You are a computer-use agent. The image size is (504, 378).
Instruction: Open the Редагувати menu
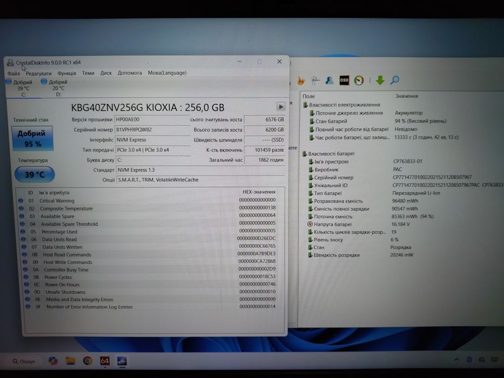coord(38,73)
